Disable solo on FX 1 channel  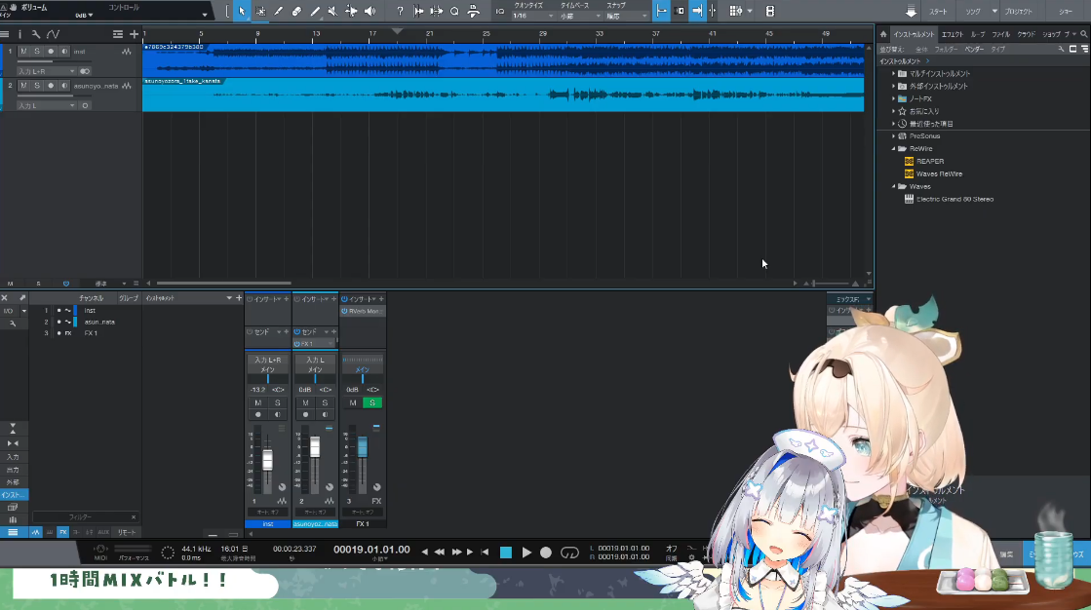point(372,402)
